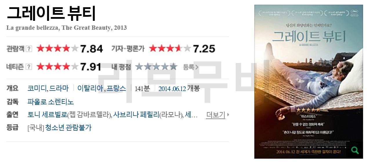The height and width of the screenshot is (163, 368).
Task: Click the 기자·평론가 red star rating
Action: tap(170, 49)
